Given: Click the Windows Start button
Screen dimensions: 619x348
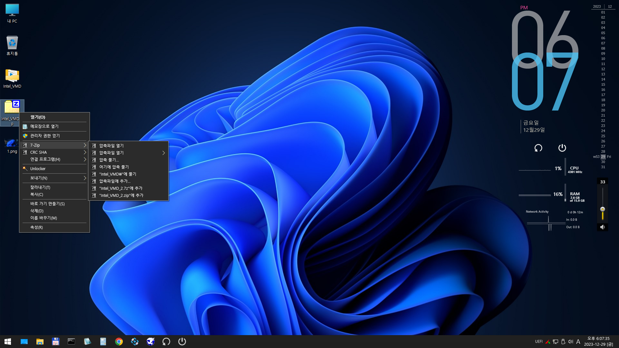Looking at the screenshot, I should click(x=8, y=342).
